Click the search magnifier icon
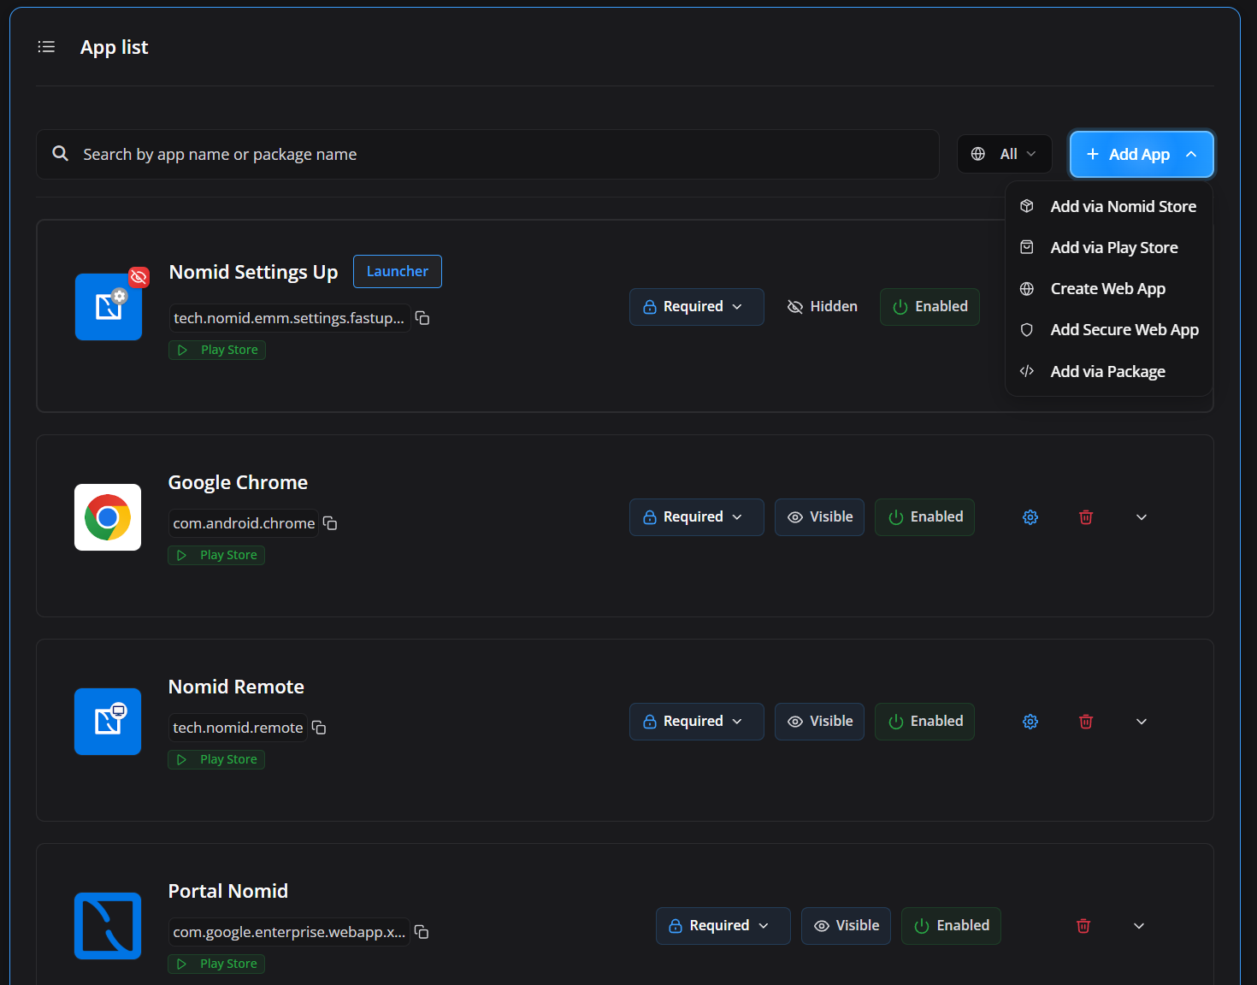This screenshot has height=985, width=1257. point(60,153)
